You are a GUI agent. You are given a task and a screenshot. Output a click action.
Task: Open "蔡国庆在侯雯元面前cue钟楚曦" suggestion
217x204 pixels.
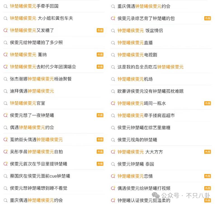[40, 176]
